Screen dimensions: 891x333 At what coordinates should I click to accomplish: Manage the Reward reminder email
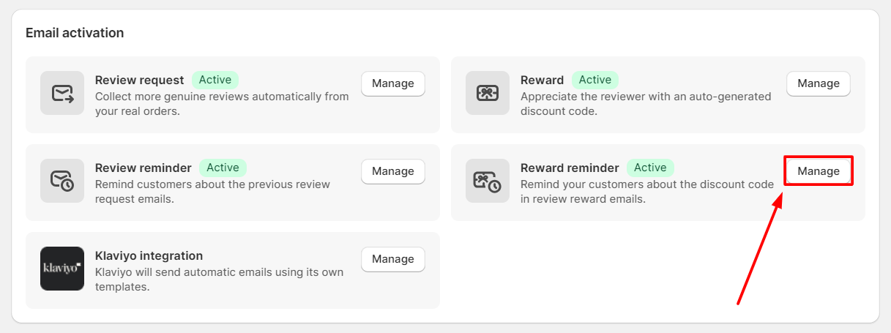point(819,171)
